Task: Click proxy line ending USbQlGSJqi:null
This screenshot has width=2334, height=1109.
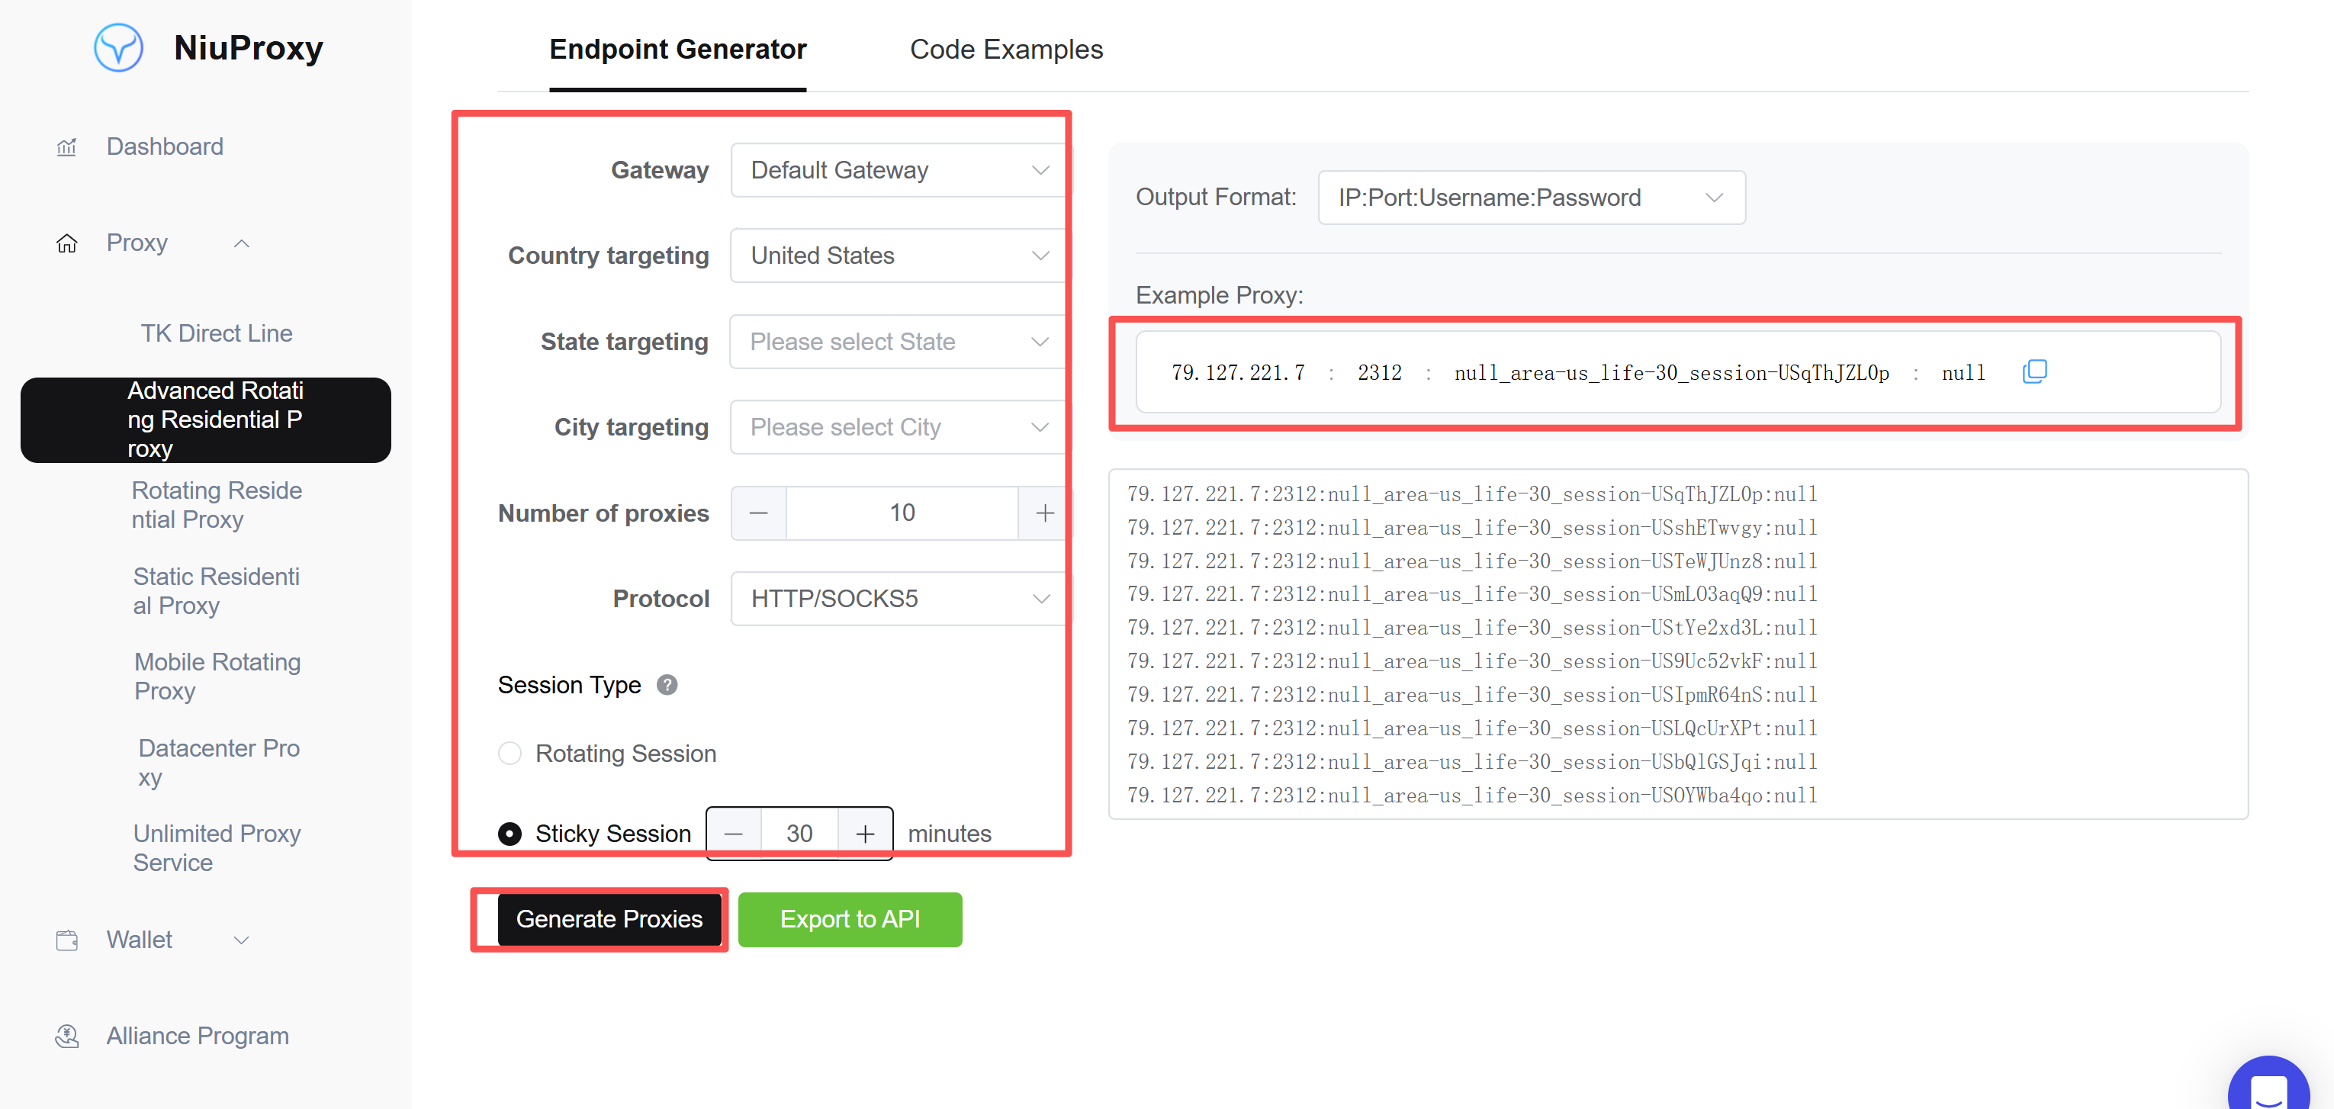Action: coord(1472,762)
